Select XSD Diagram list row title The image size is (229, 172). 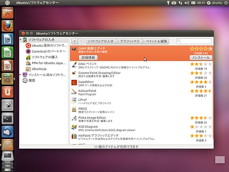click(88, 127)
